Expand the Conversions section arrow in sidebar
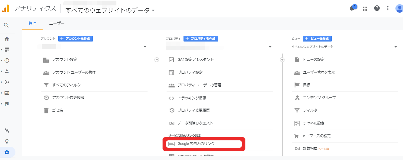This screenshot has height=160, width=403. 2,104
